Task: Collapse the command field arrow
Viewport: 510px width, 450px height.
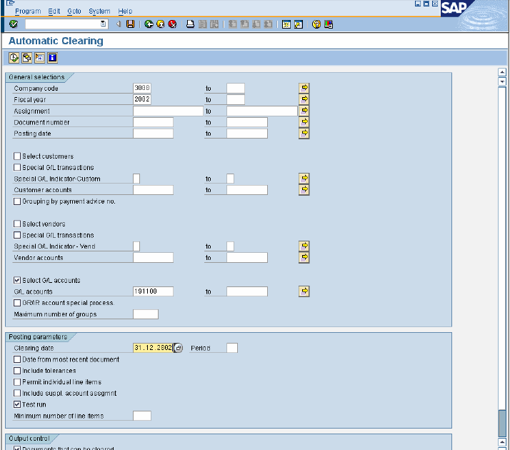Action: pos(119,24)
